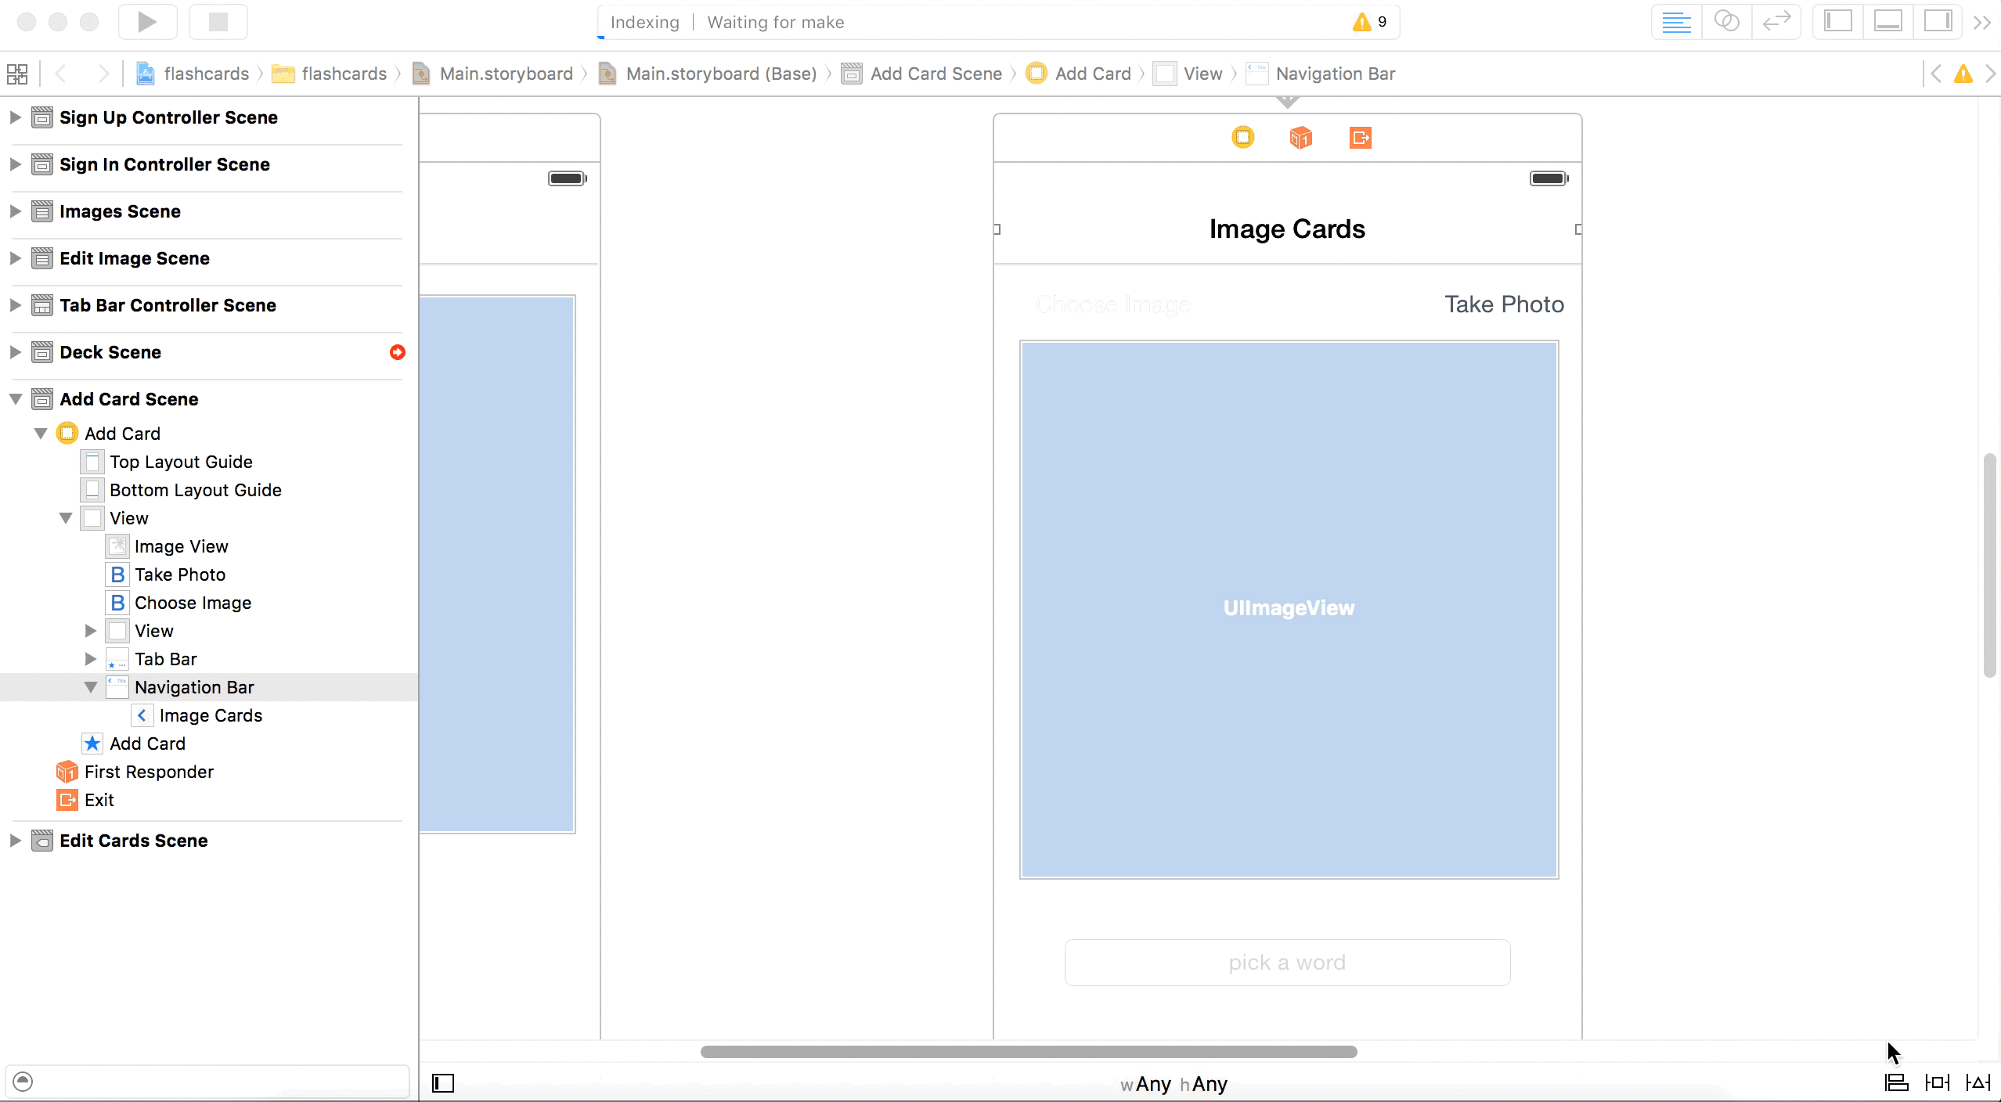Click the Deck Scene error indicator icon
Image resolution: width=2001 pixels, height=1102 pixels.
pos(398,353)
